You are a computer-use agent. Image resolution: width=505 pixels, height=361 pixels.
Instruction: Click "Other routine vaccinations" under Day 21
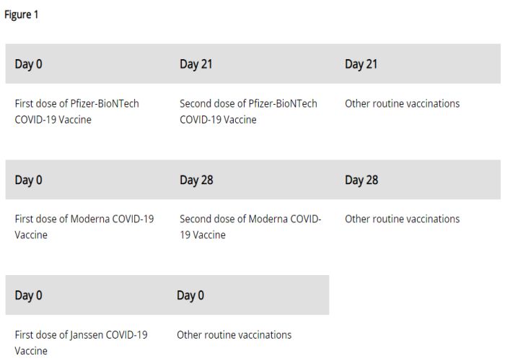click(x=402, y=103)
